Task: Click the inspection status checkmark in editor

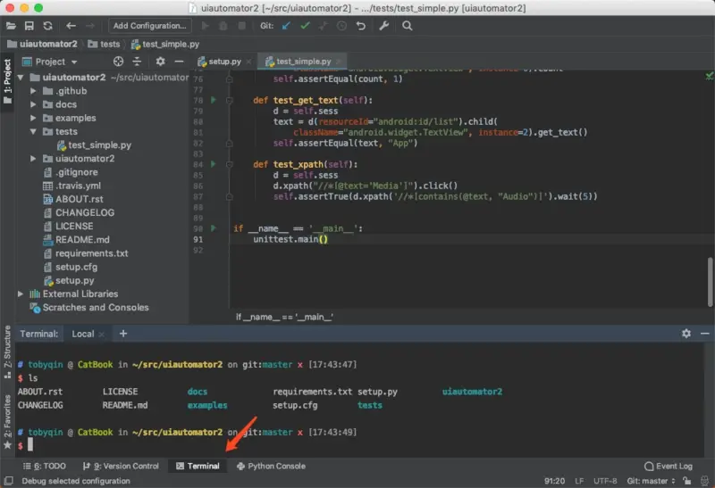Action: tap(709, 76)
